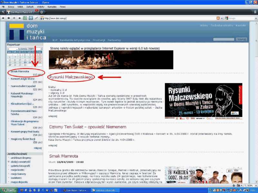
Task: Go to previous month in calendar
Action: [x=9, y=49]
